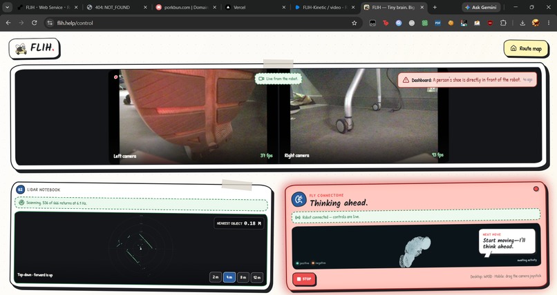Viewport: 557px width, 295px height.
Task: Click the Fly Connectome brain icon
Action: pos(299,199)
